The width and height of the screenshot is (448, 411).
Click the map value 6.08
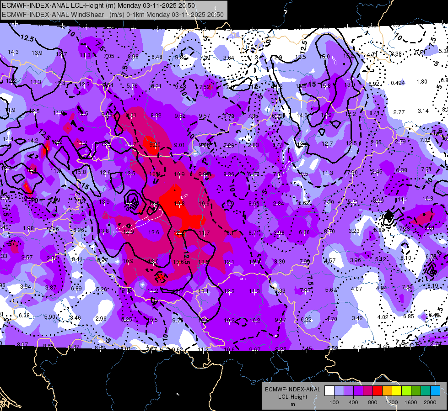pos(24,316)
